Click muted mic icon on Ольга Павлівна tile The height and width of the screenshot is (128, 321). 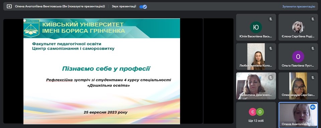313,48
